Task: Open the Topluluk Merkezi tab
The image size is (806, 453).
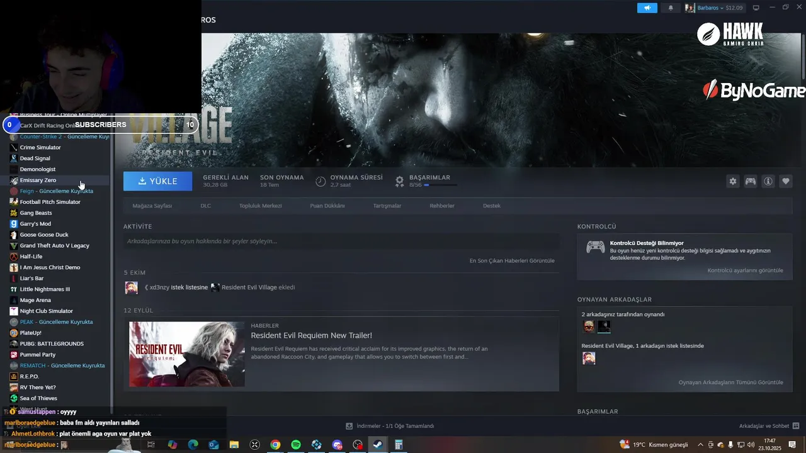Action: pyautogui.click(x=260, y=206)
